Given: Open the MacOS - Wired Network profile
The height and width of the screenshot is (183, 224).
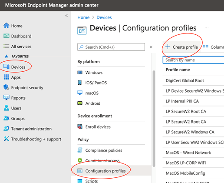Looking at the screenshot, I should [188, 153].
